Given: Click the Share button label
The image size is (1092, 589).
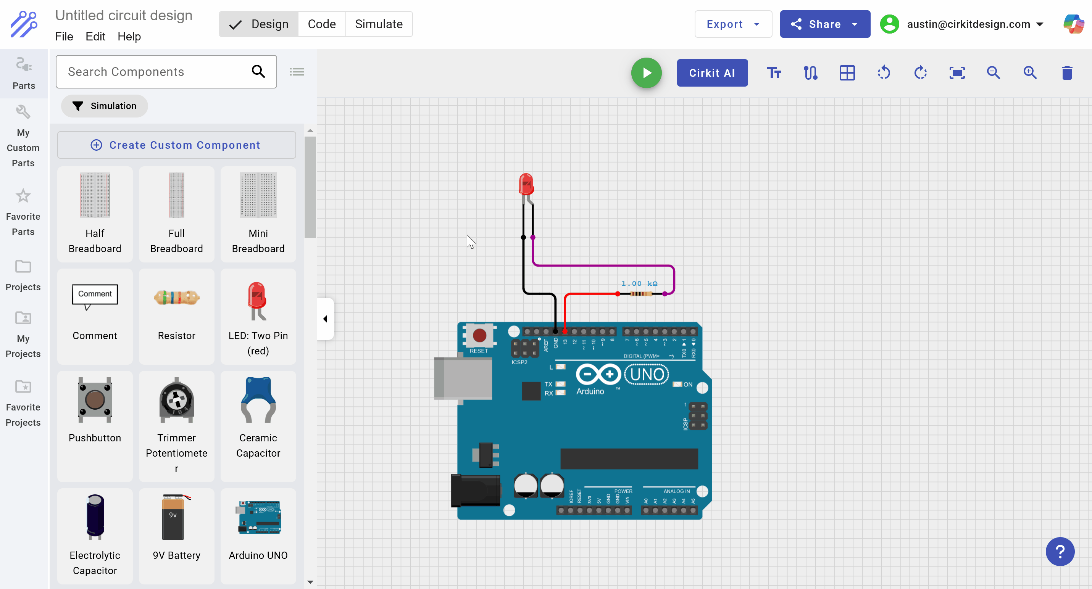Looking at the screenshot, I should click(x=824, y=24).
